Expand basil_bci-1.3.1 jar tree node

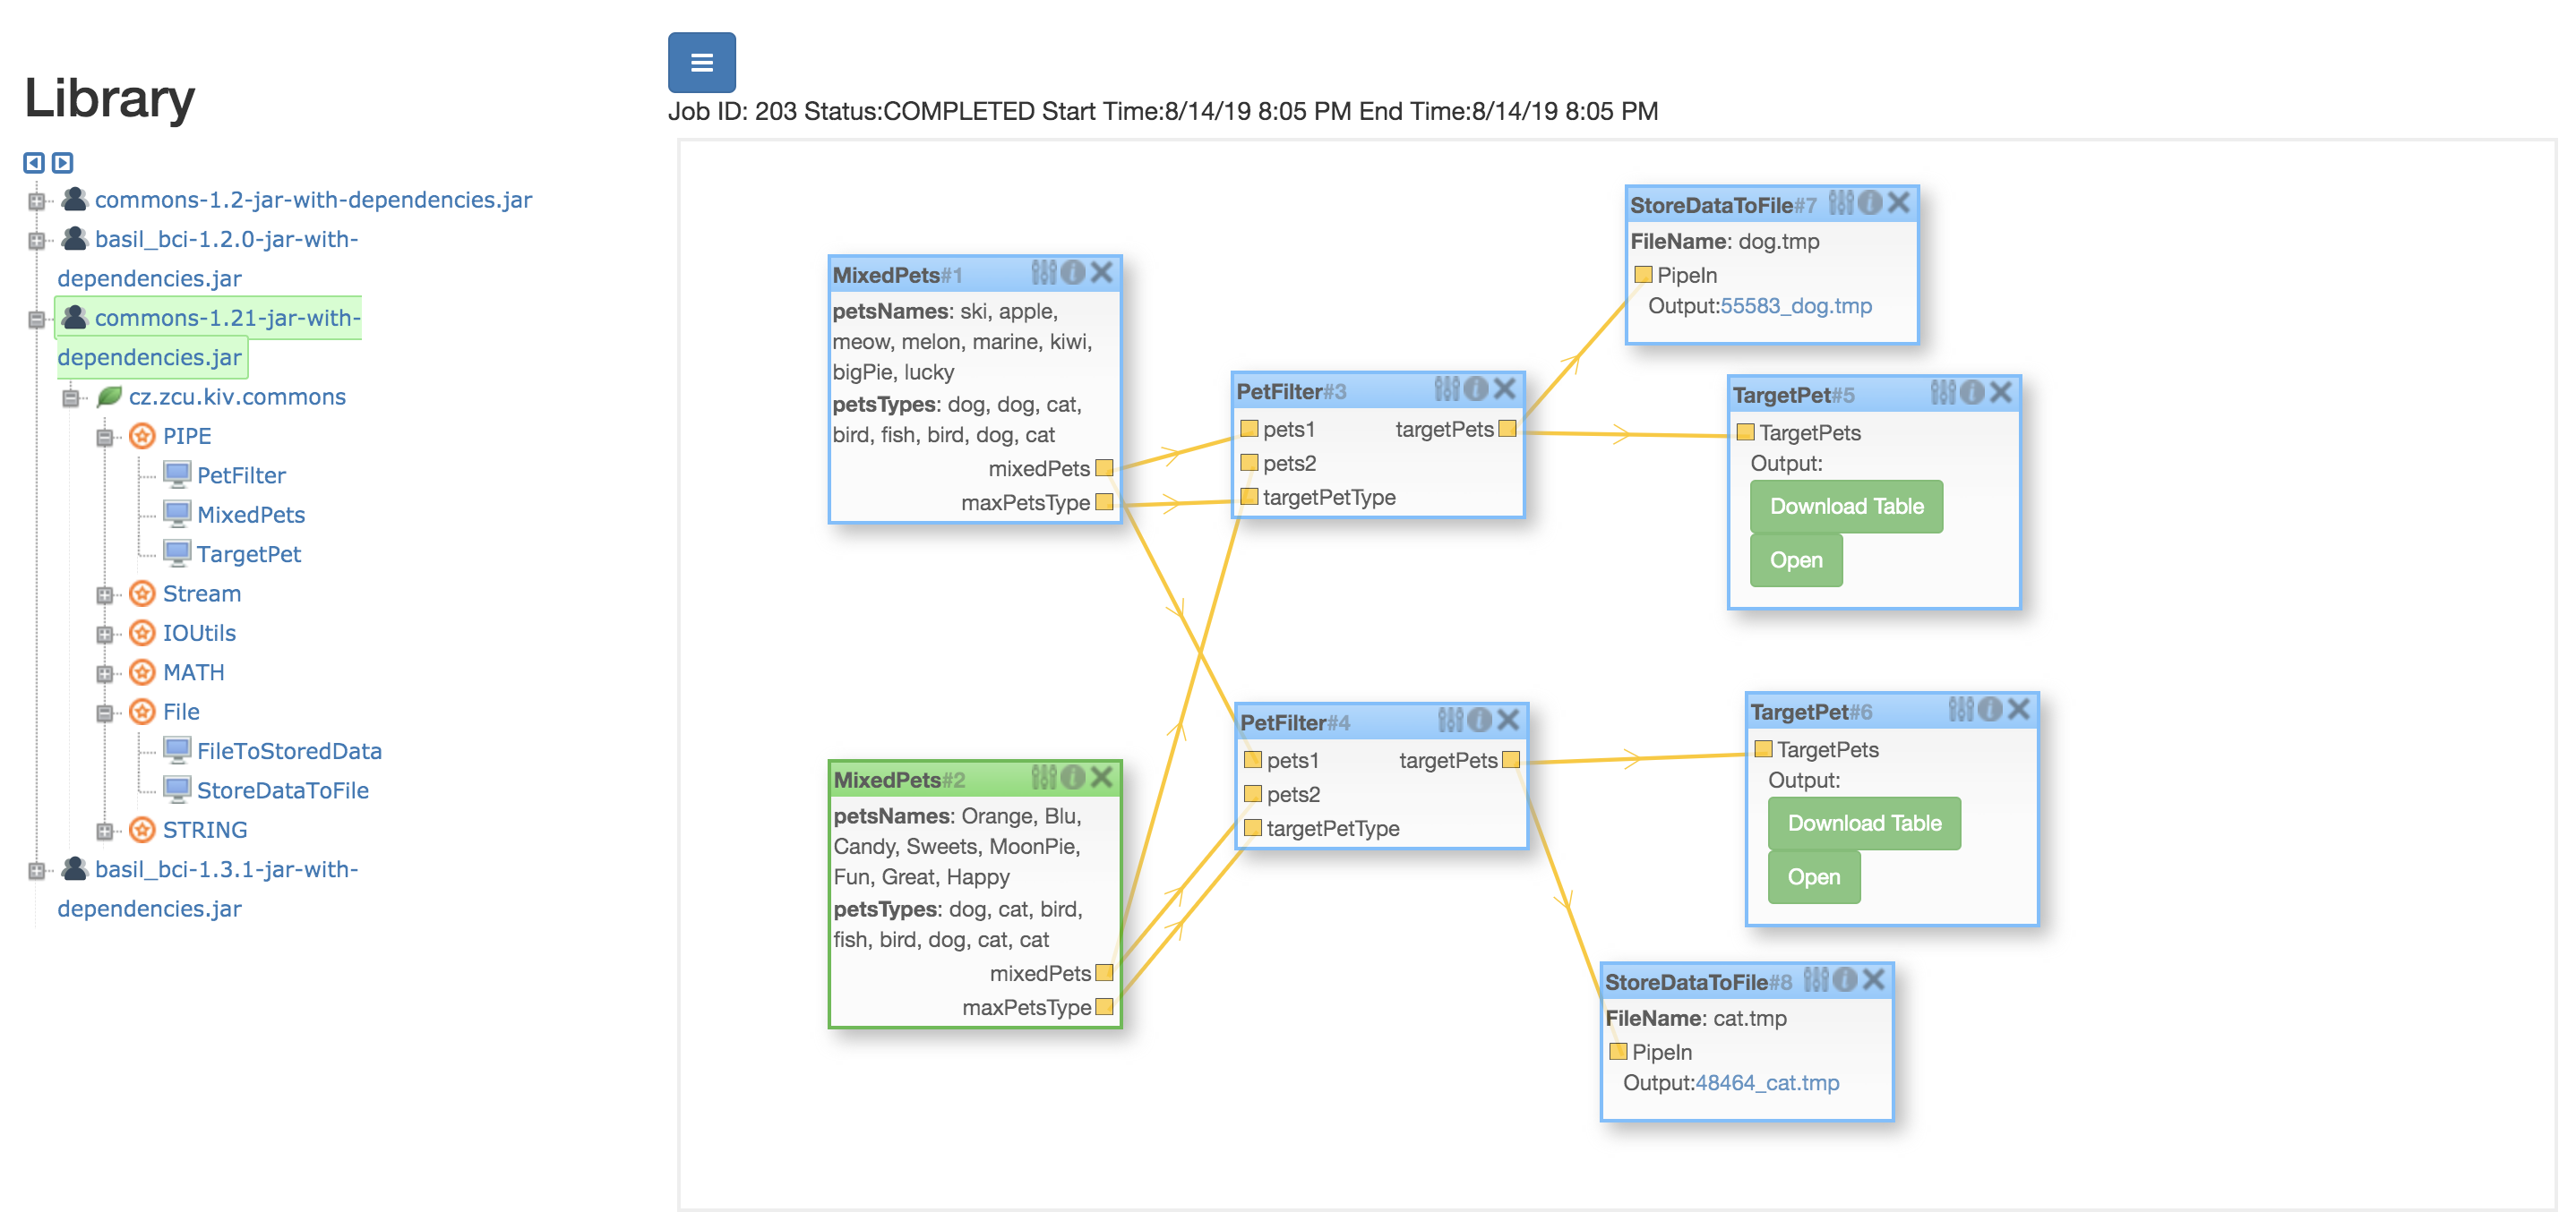point(36,870)
